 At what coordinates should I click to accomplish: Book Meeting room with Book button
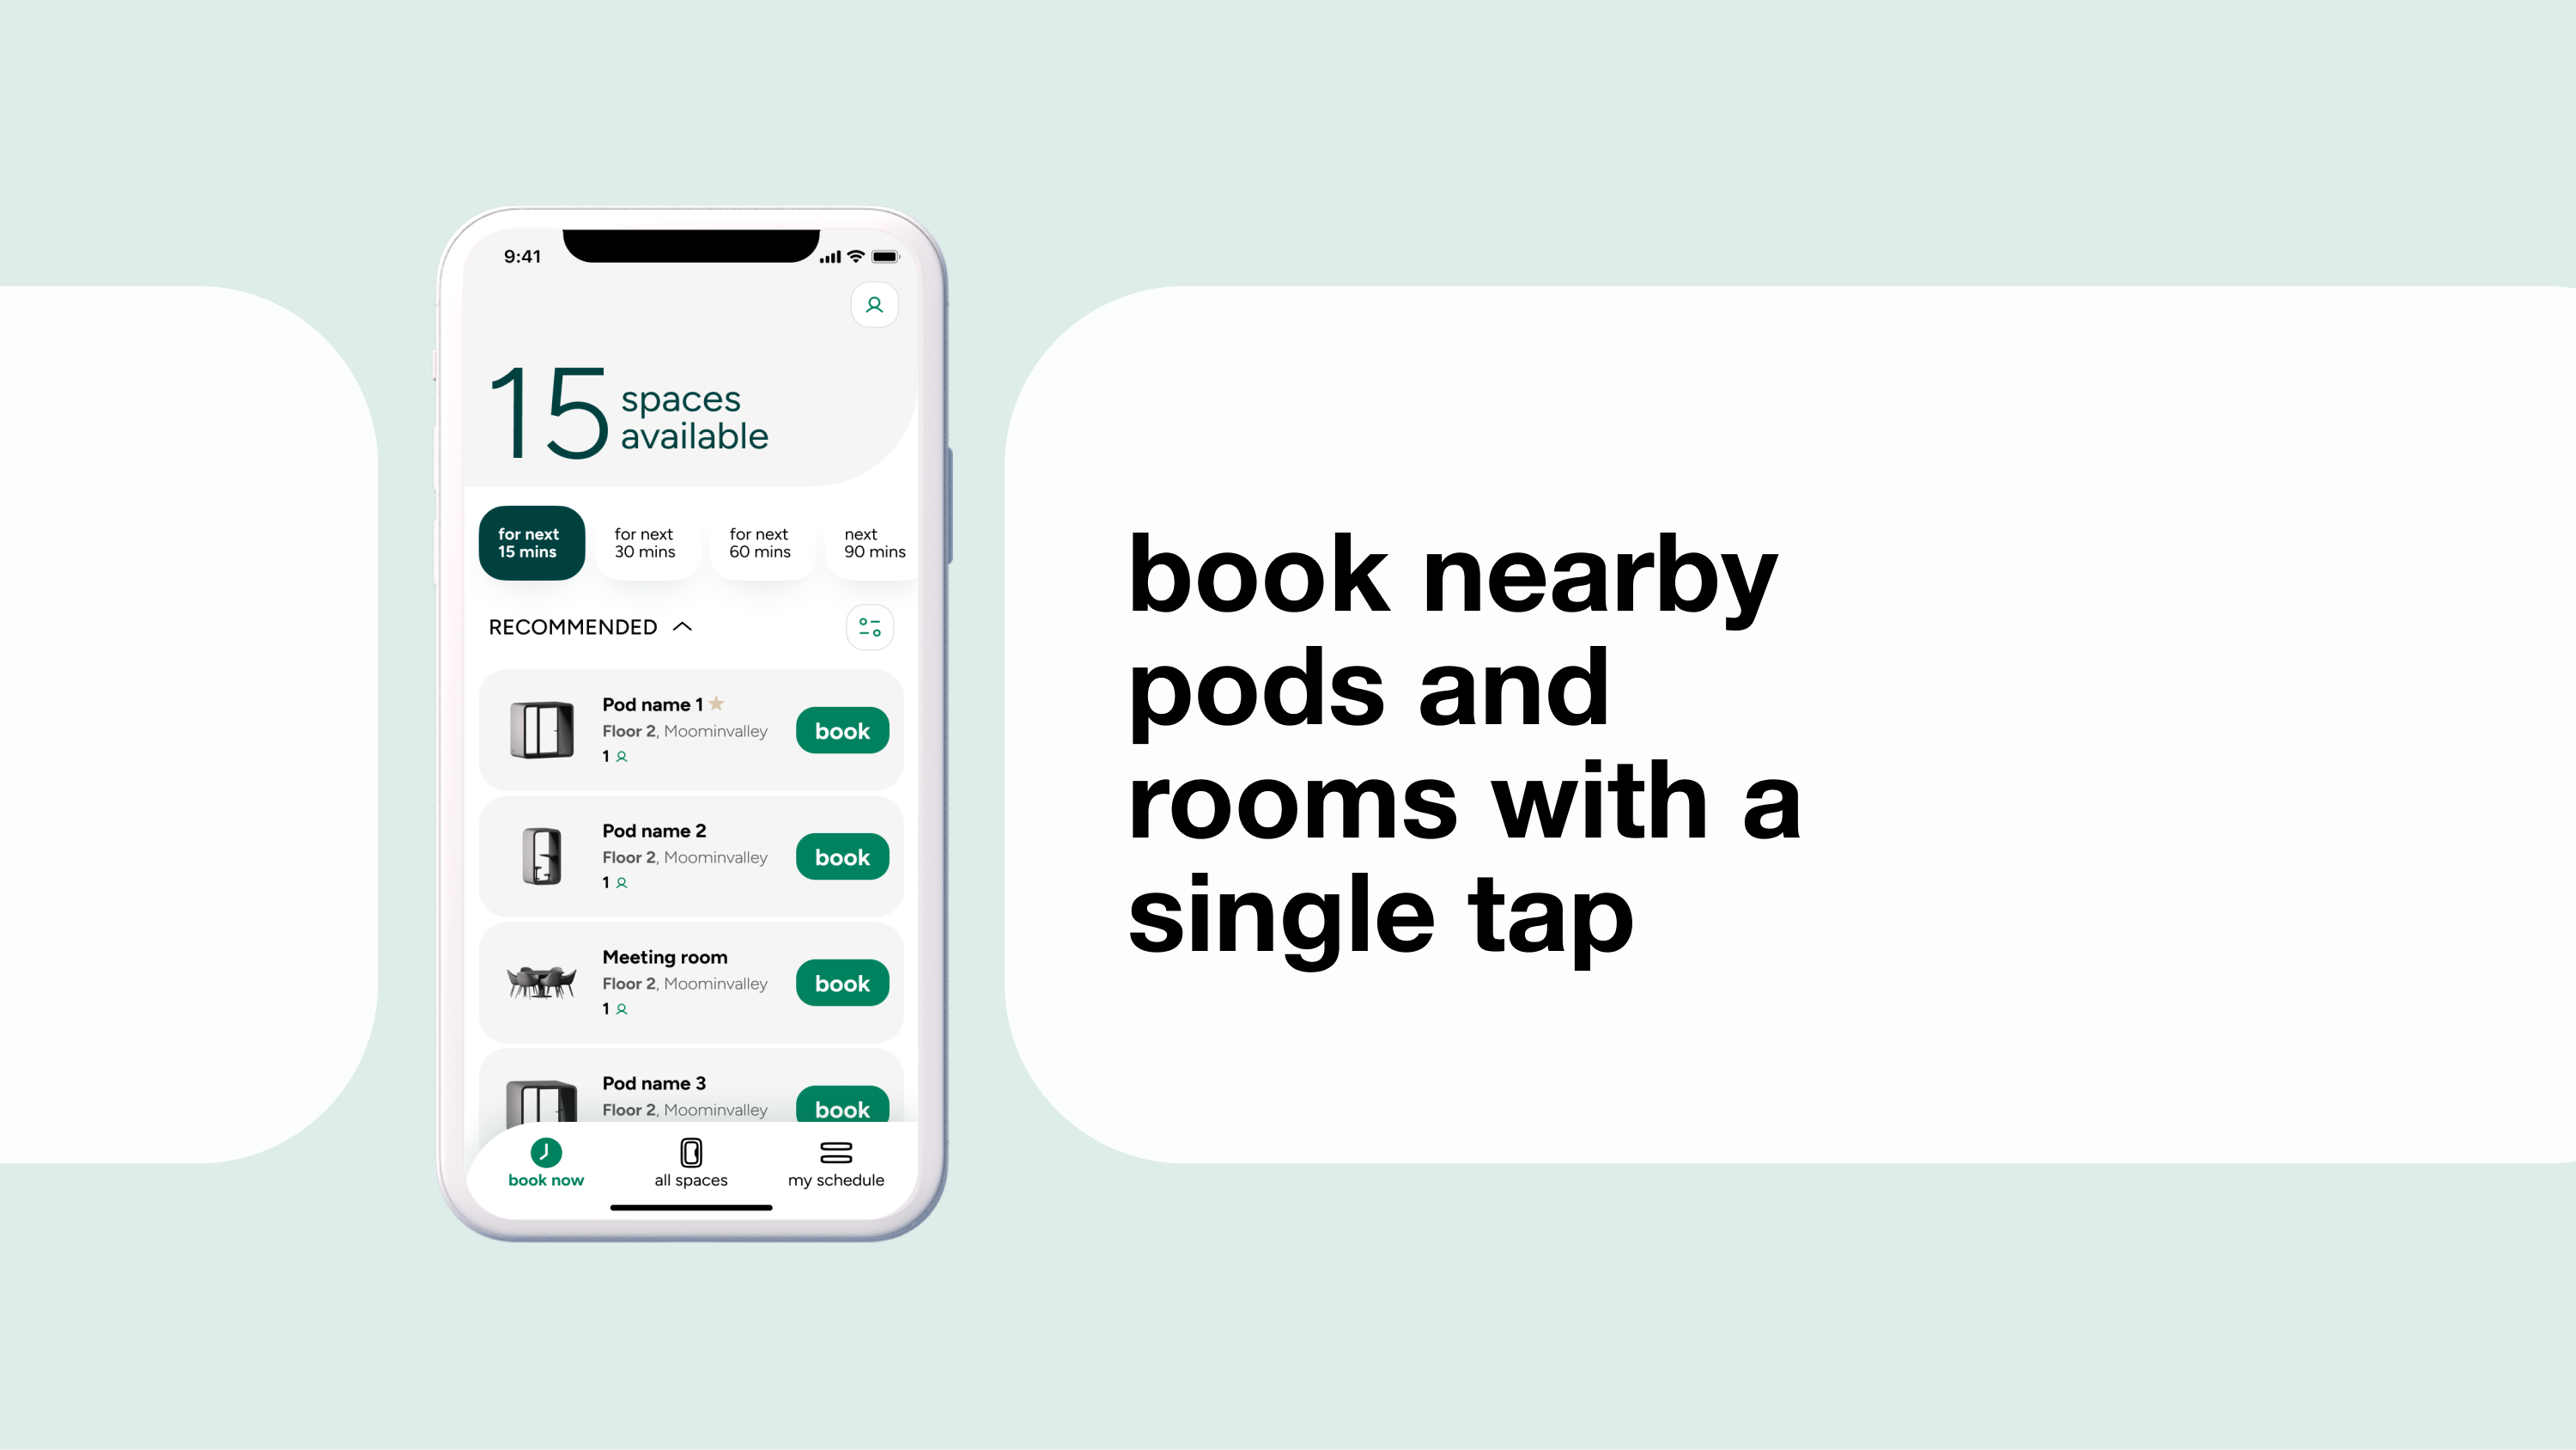842,983
